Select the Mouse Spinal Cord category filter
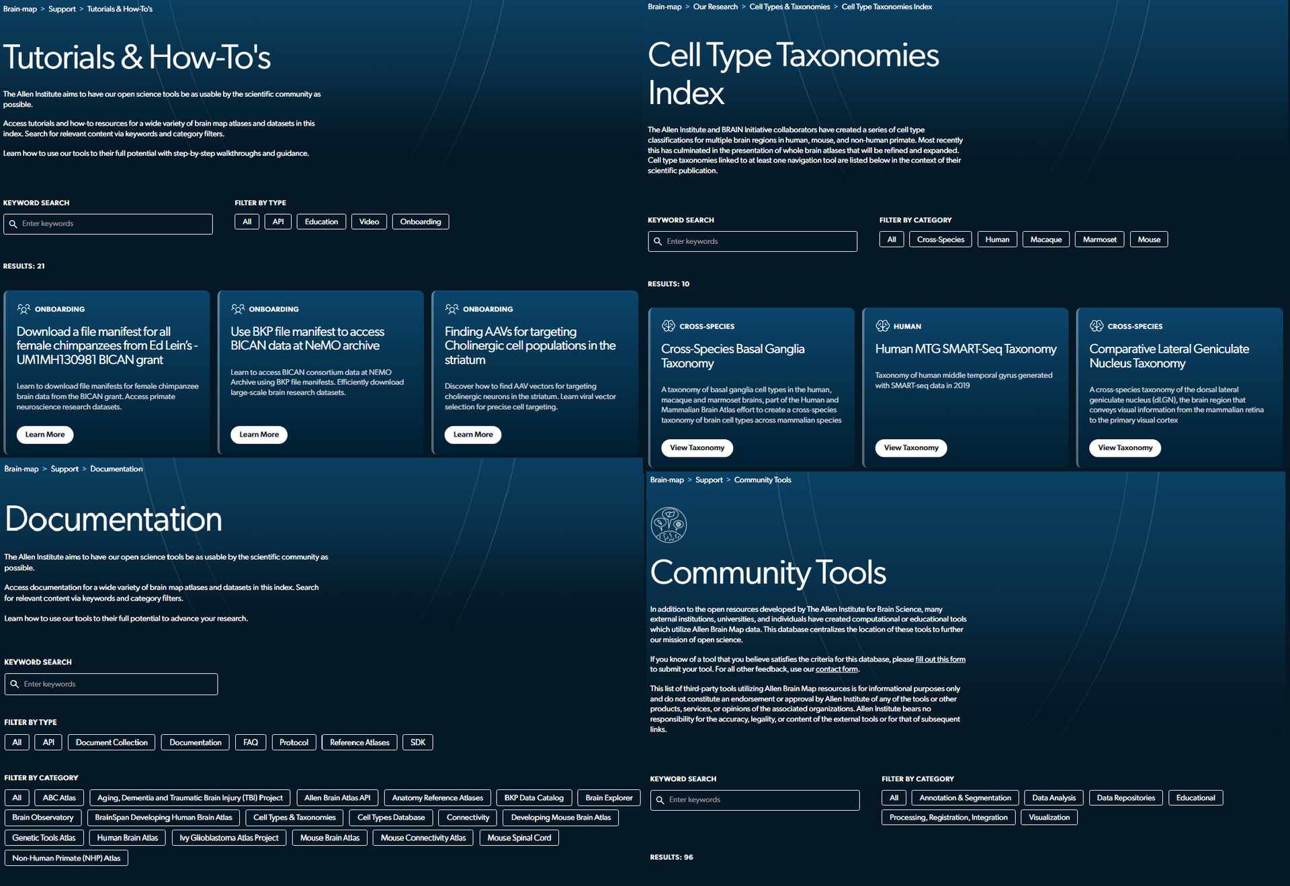Image resolution: width=1290 pixels, height=886 pixels. [519, 838]
